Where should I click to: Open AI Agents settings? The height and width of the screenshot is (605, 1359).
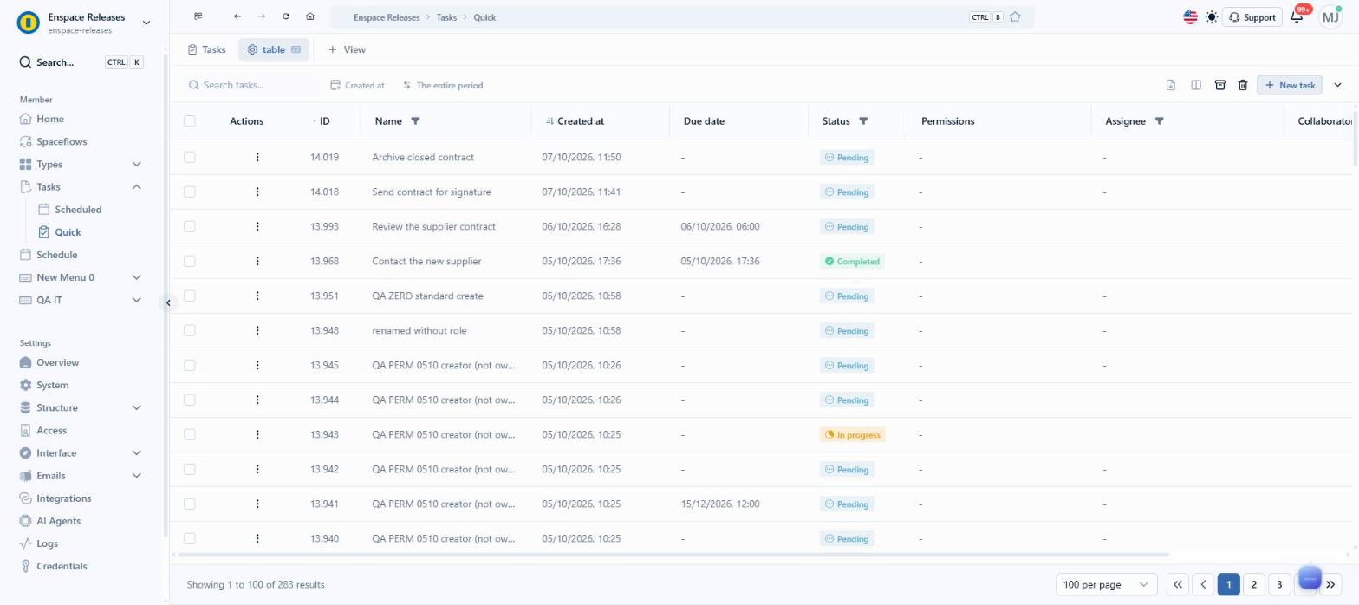click(58, 521)
